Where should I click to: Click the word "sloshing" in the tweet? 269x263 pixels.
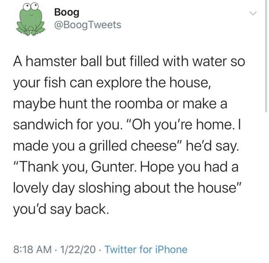[x=112, y=189]
